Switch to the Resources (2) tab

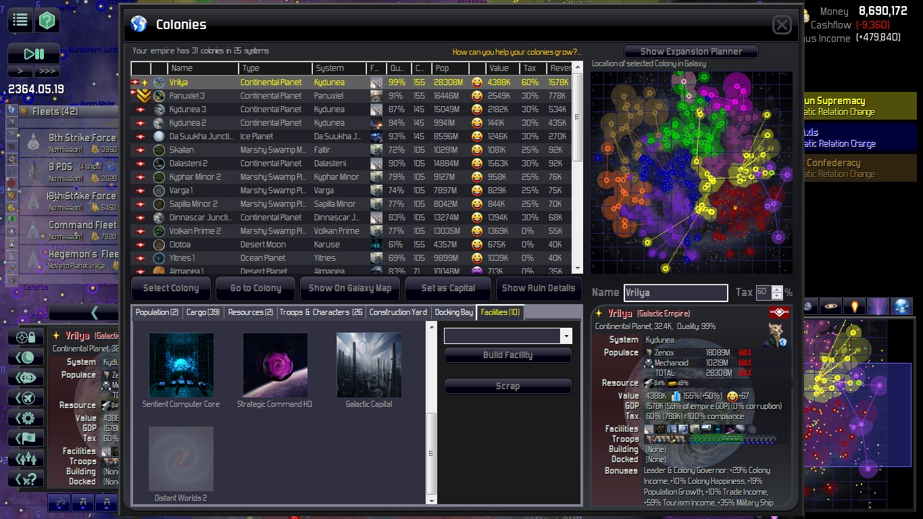click(x=250, y=312)
